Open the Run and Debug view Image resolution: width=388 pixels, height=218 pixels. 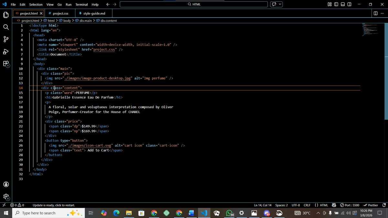(6, 52)
